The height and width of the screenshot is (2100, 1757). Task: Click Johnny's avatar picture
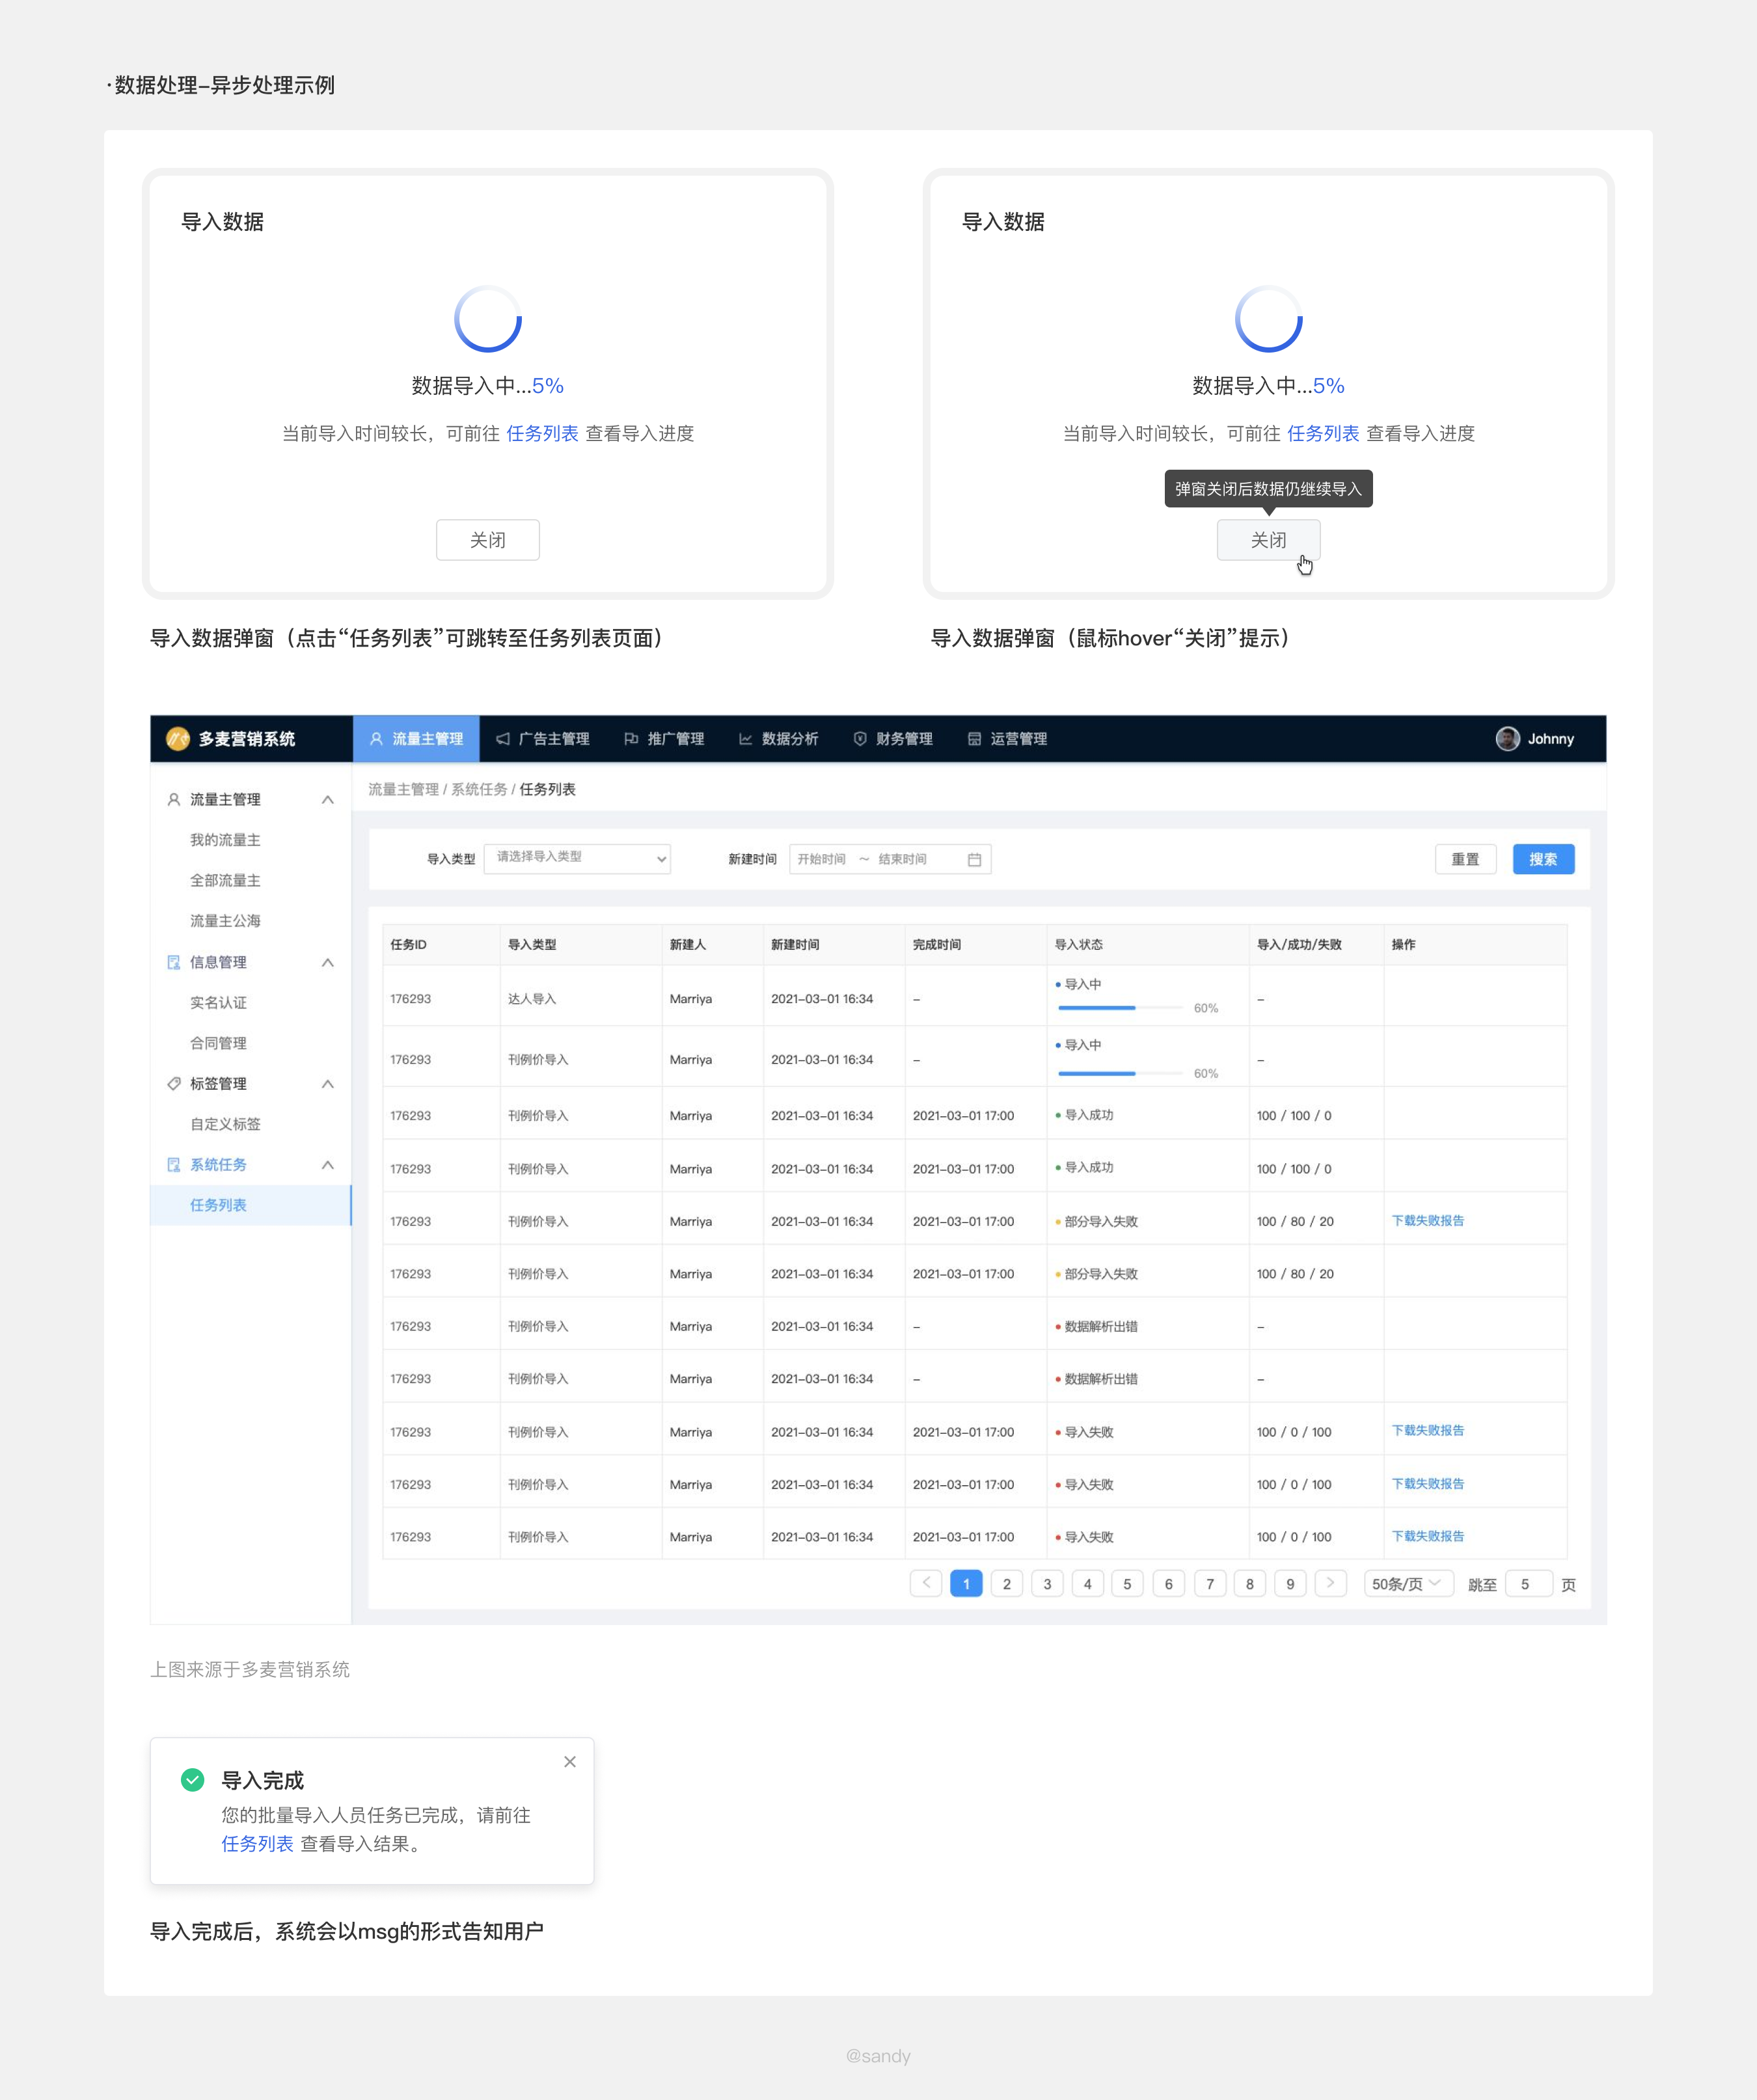click(x=1507, y=739)
